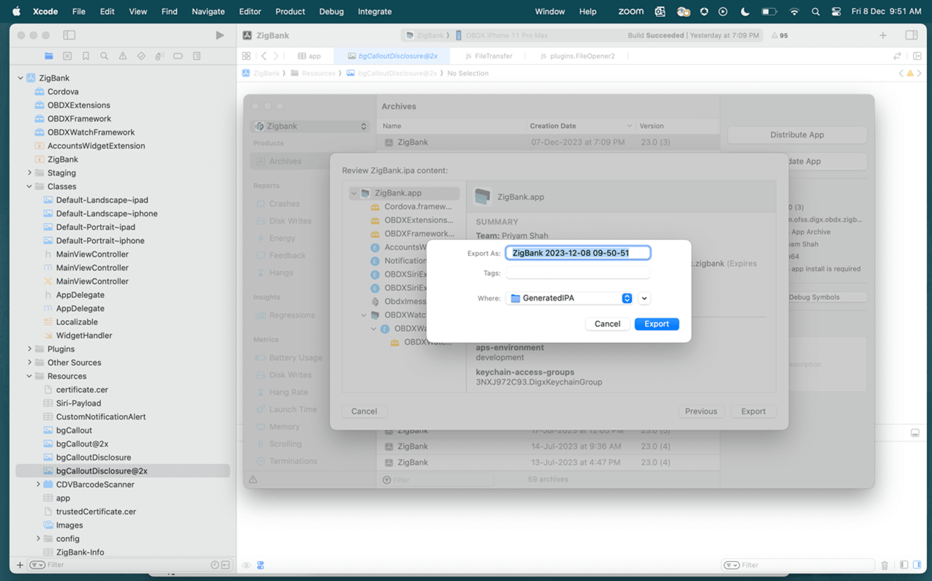Expand the CDVBarcodeScanner folder

tap(38, 484)
